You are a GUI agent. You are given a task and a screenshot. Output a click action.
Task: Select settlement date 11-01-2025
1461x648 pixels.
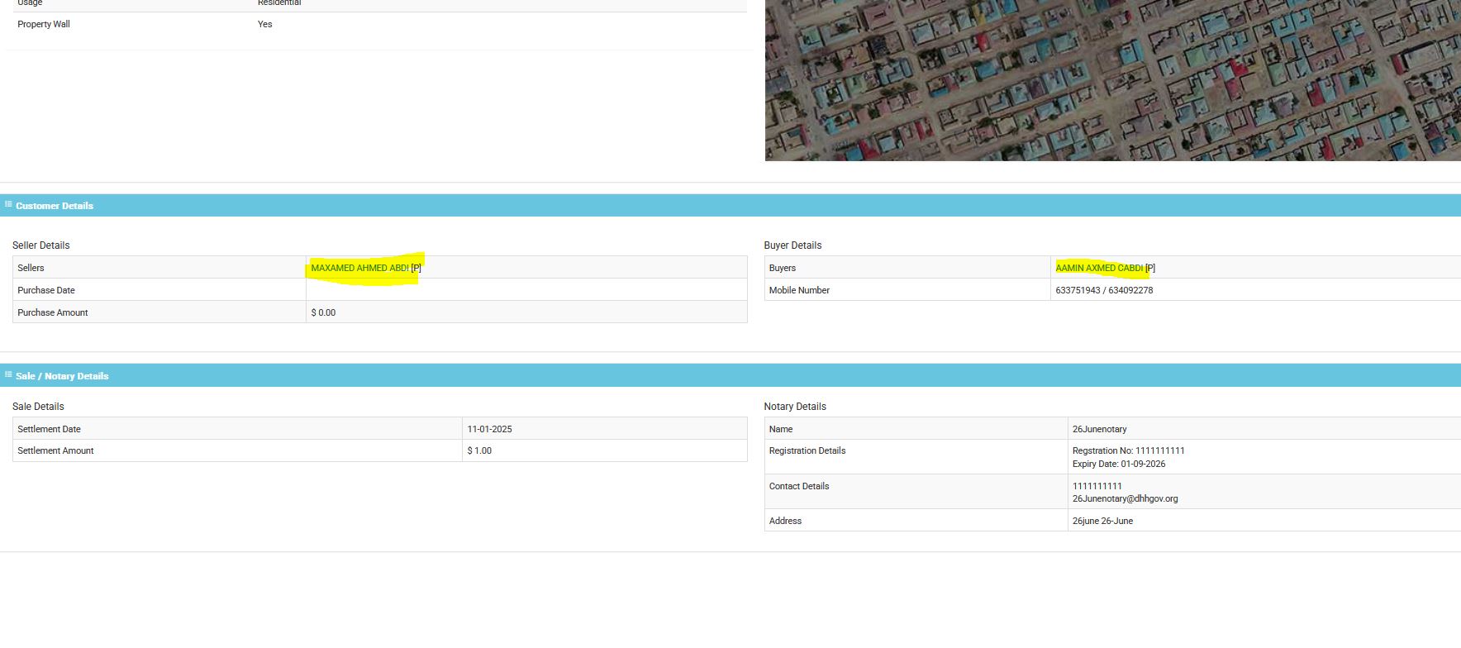pyautogui.click(x=489, y=429)
